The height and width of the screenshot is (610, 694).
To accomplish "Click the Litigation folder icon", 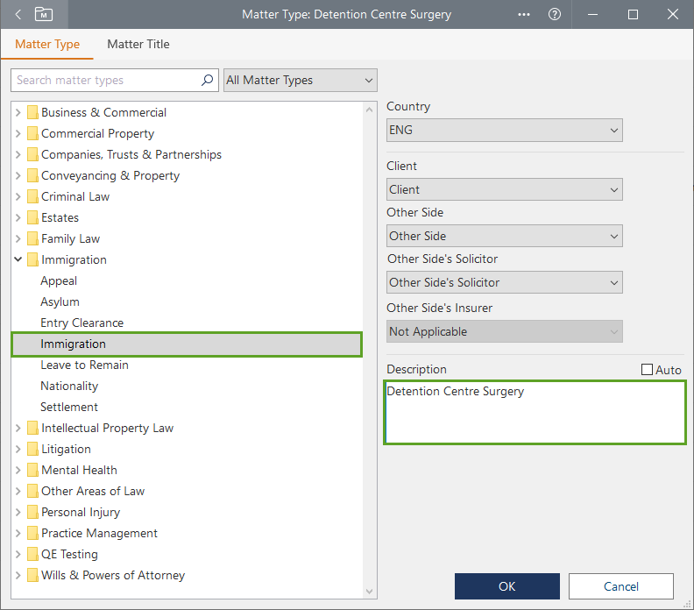I will [x=32, y=449].
